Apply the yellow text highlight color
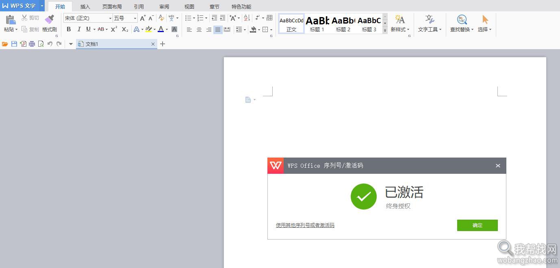The width and height of the screenshot is (560, 268). point(148,29)
